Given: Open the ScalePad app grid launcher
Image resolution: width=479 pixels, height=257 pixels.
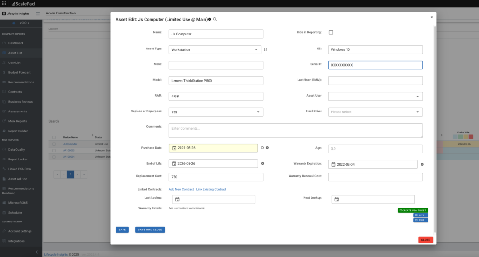Looking at the screenshot, I should click(x=4, y=3).
